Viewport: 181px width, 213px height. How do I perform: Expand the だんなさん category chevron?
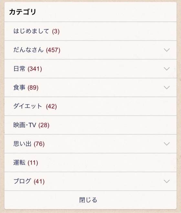[x=166, y=50]
